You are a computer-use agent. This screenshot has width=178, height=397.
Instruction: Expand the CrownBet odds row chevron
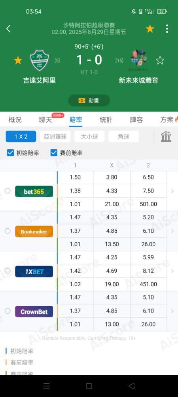172,311
